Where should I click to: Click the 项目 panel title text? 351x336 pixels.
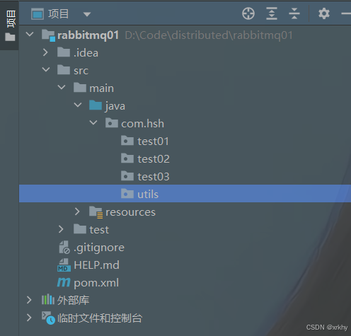59,14
